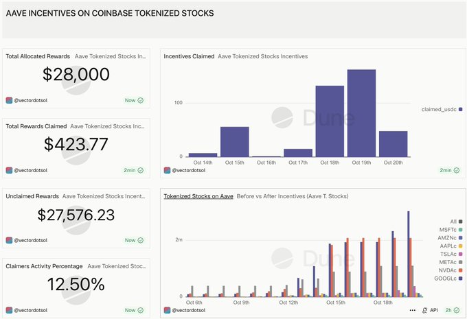
Task: Click the 12.50% value
Action: (76, 284)
